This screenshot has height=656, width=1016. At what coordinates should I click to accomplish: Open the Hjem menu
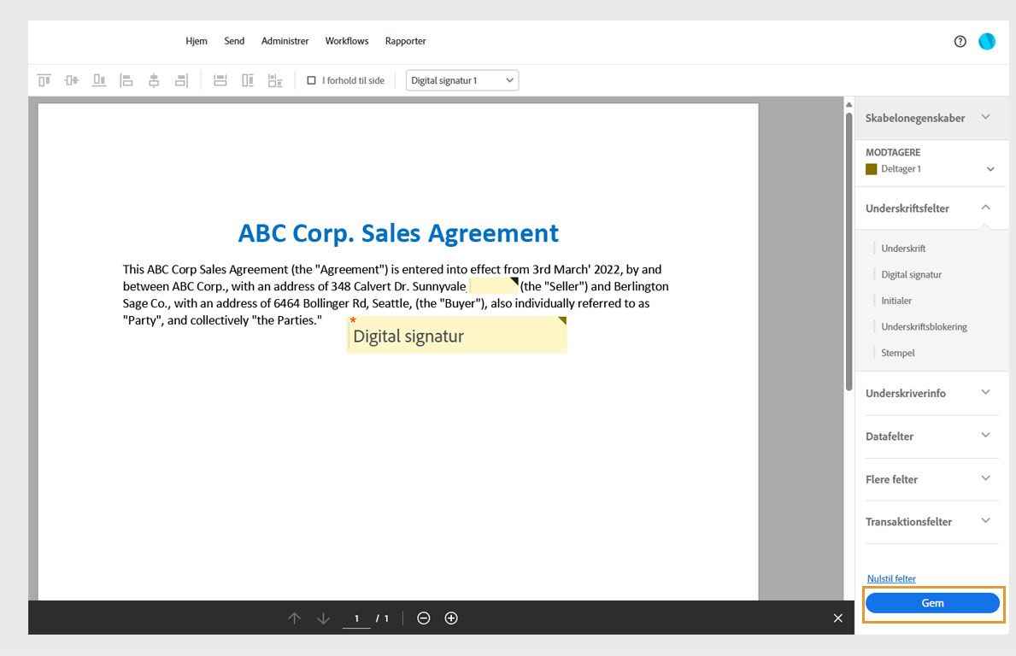(197, 41)
